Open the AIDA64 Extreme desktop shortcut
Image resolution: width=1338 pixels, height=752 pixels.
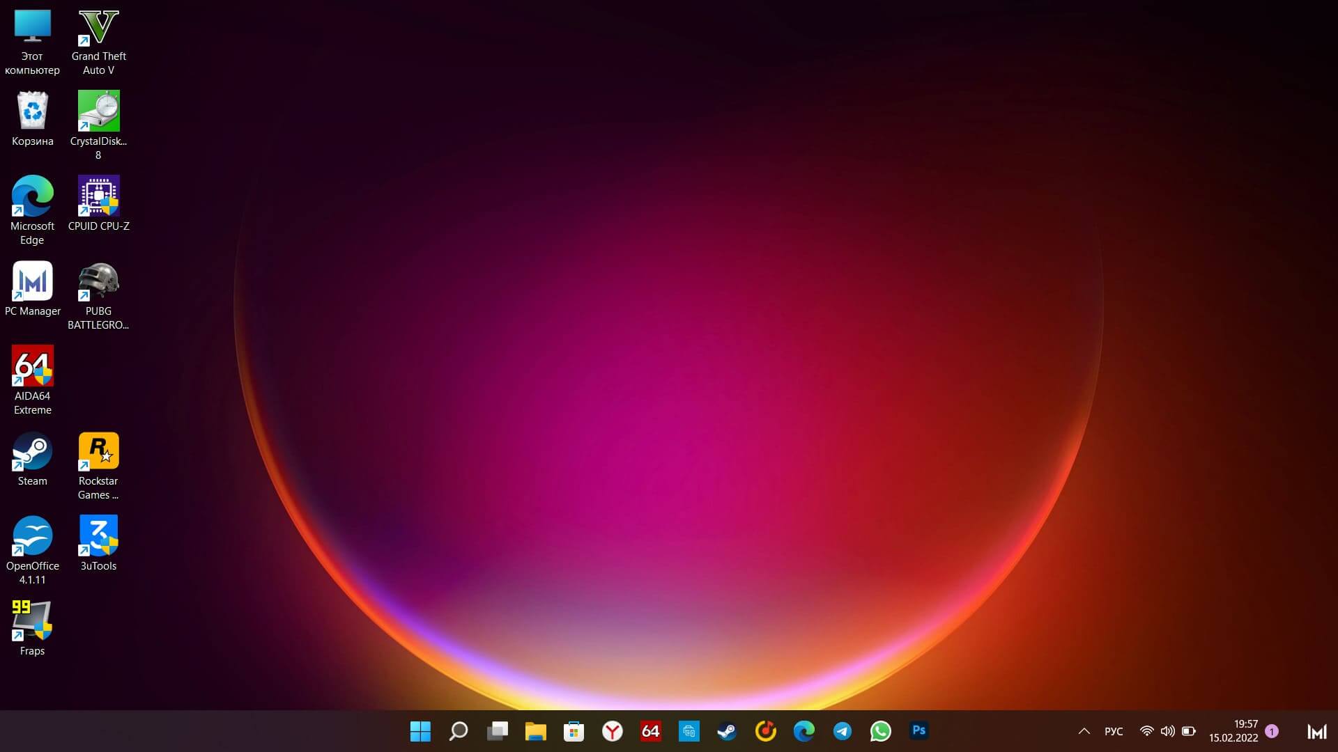click(32, 366)
